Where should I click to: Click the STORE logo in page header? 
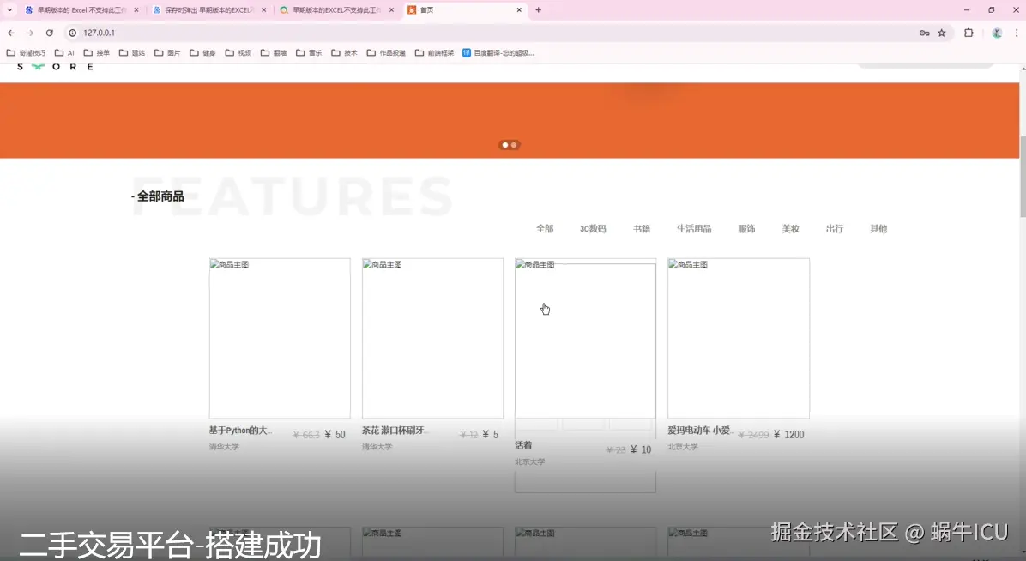(55, 67)
